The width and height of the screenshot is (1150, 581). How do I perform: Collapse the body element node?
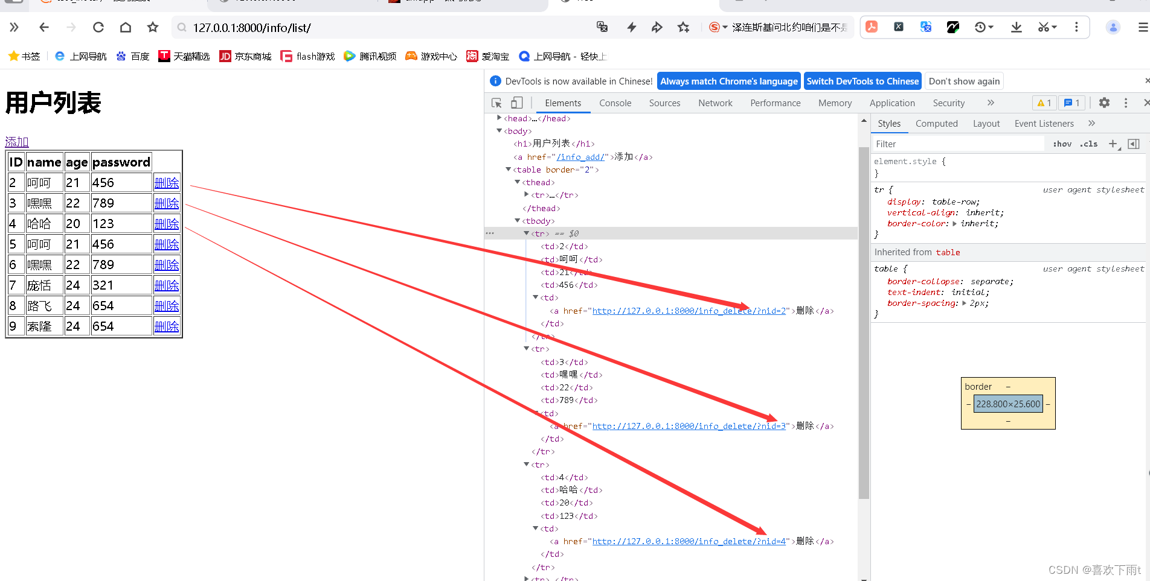pyautogui.click(x=499, y=130)
